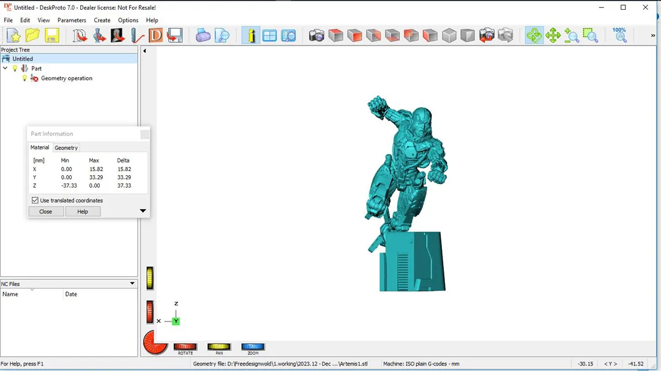
Task: Click the 100% zoom-all icon
Action: point(619,35)
